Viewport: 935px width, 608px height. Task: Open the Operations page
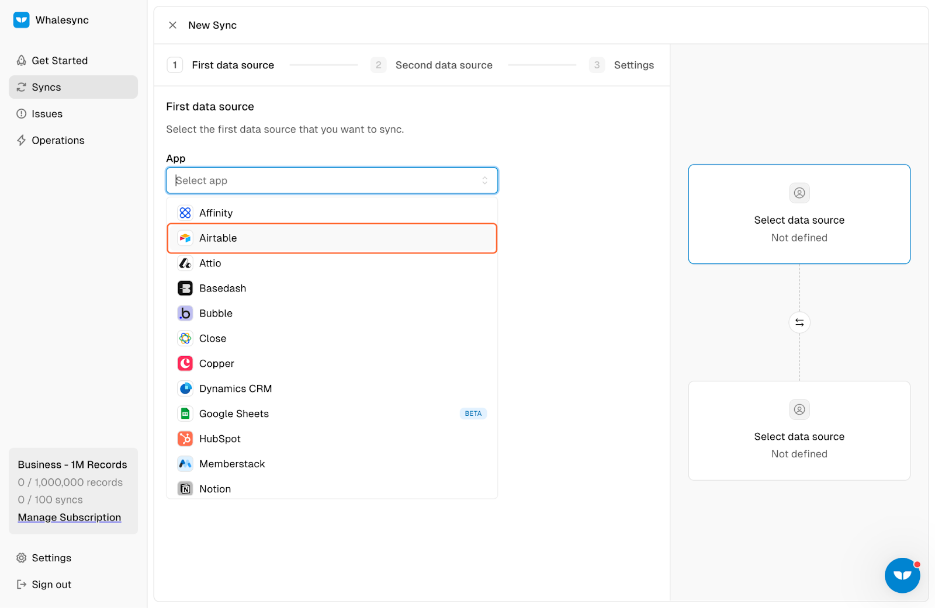coord(73,140)
